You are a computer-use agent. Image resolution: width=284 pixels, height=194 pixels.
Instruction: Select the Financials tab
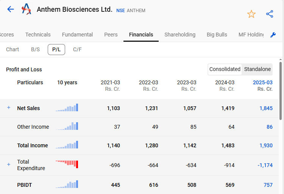[141, 35]
